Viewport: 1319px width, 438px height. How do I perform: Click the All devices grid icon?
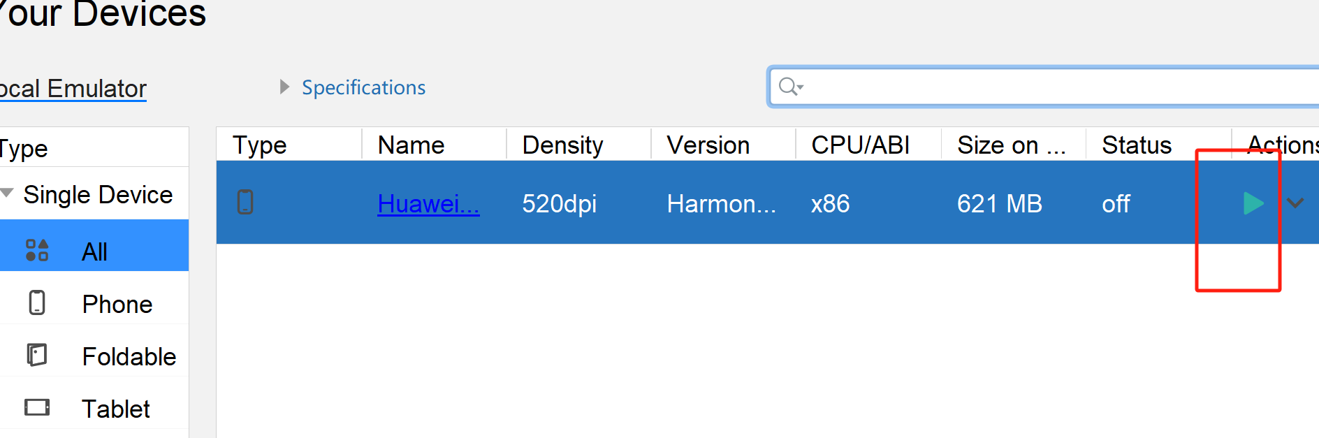click(37, 250)
